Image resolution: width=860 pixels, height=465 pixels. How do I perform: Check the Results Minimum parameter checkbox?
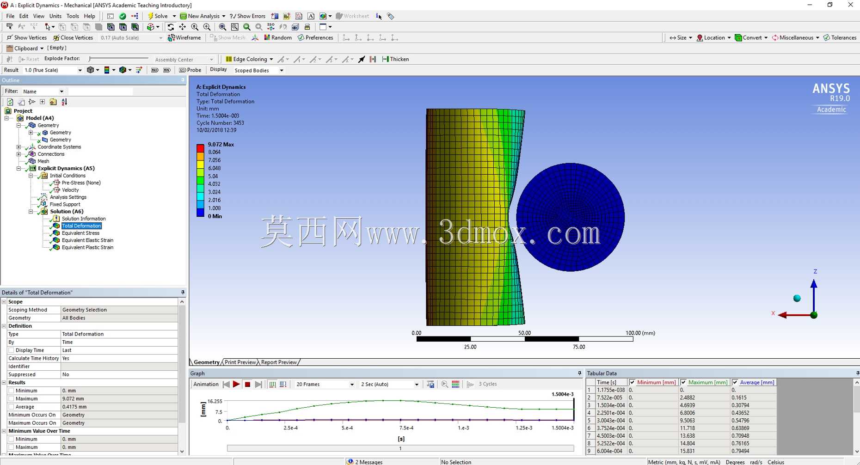coord(11,391)
